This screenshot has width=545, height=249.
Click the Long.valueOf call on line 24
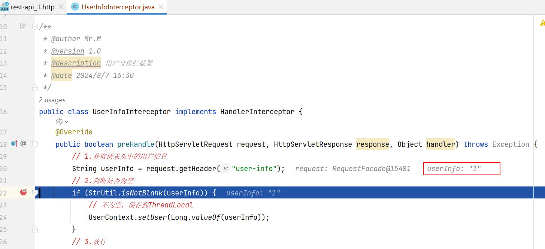196,217
